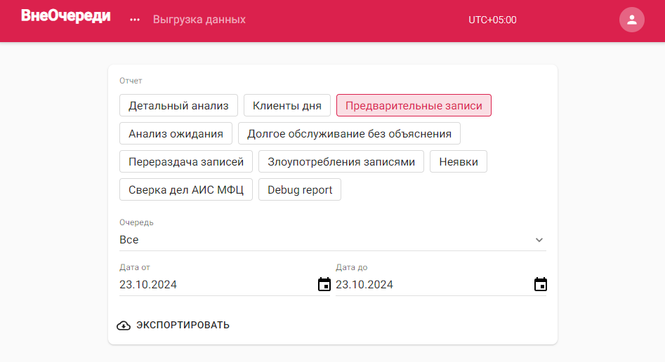
Task: Select the Злоупотребления записями report
Action: [x=341, y=161]
